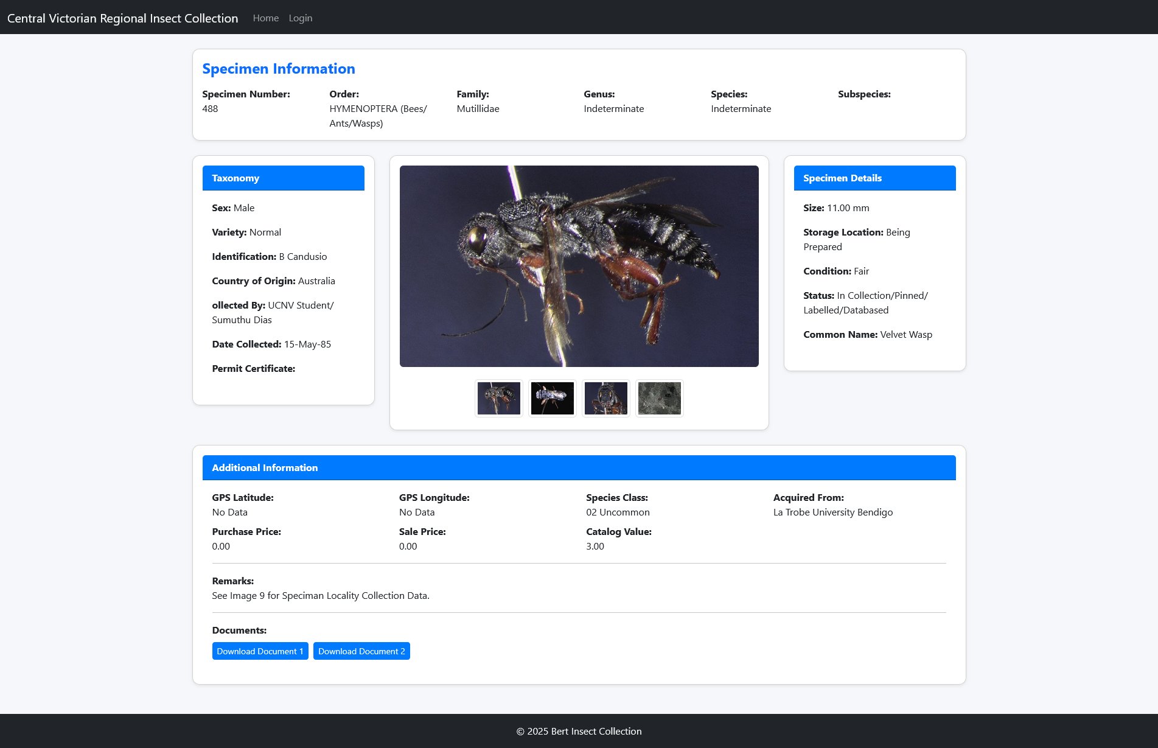Viewport: 1158px width, 748px height.
Task: Click the Remarks text about Image 9
Action: tap(320, 596)
